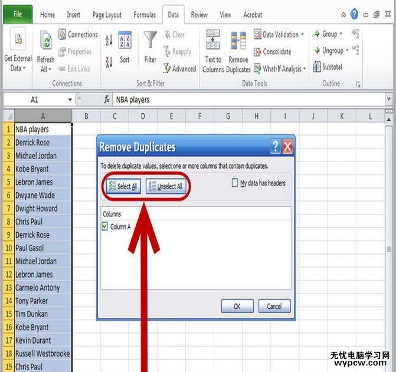
Task: Open workbook connection Properties
Action: coord(75,52)
